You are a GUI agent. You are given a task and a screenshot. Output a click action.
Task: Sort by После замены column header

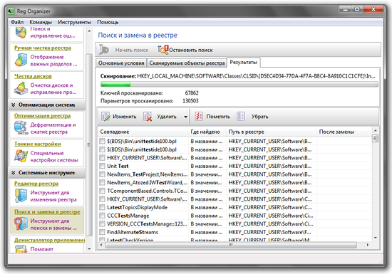tap(344, 132)
